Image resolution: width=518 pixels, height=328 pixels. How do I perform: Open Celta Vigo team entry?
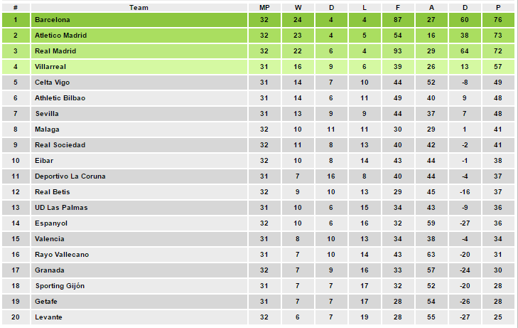point(52,83)
